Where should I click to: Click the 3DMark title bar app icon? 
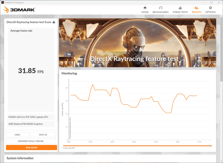pyautogui.click(x=2, y=2)
